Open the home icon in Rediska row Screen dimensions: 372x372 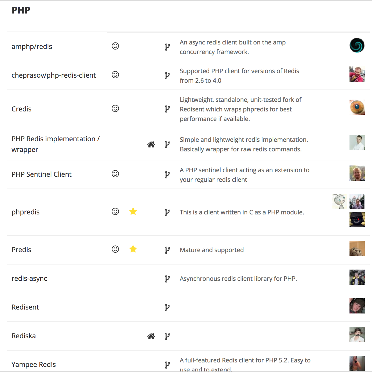click(x=151, y=336)
